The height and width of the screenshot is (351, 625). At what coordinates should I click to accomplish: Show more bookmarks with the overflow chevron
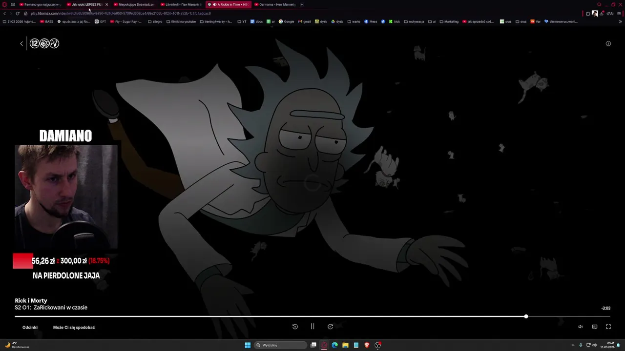(x=621, y=21)
